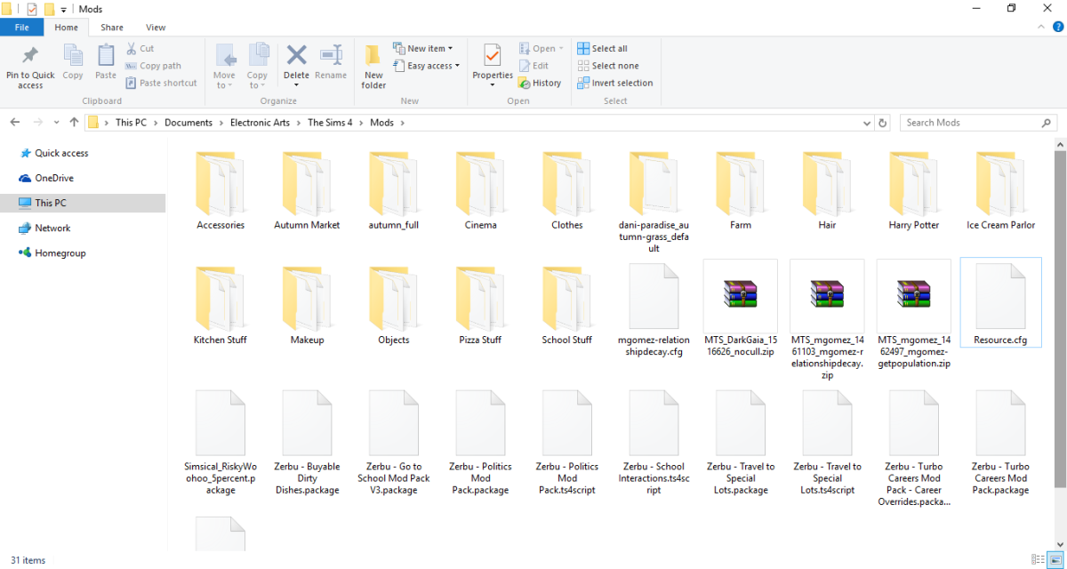The image size is (1067, 569).
Task: Expand the New item dropdown
Action: coord(429,49)
